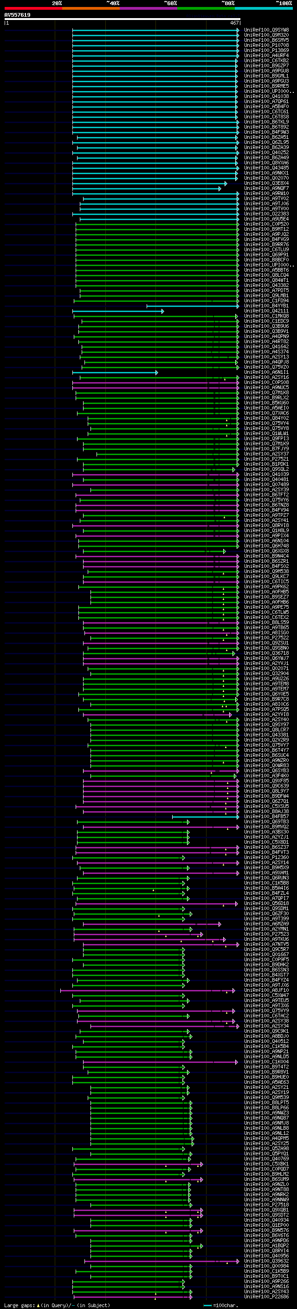Select the UniRef100_A9RW10 label
Image resolution: width=297 pixels, height=1309 pixels.
[x=266, y=194]
